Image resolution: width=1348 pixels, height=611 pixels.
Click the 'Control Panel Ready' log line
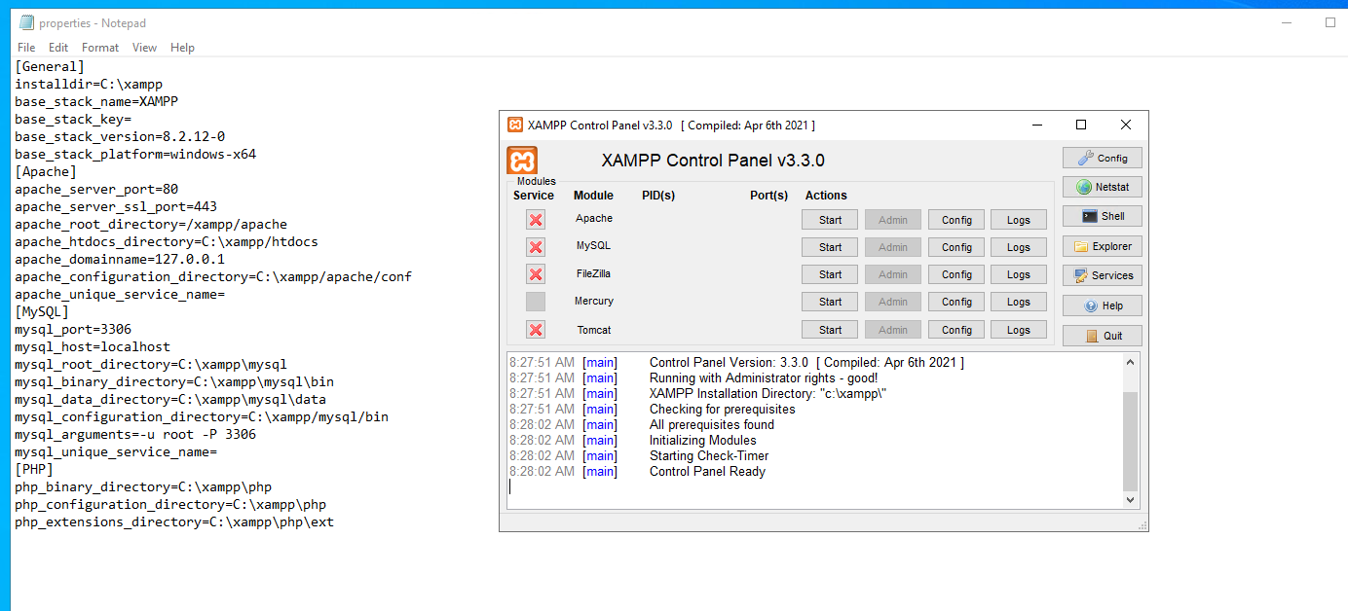click(x=707, y=472)
